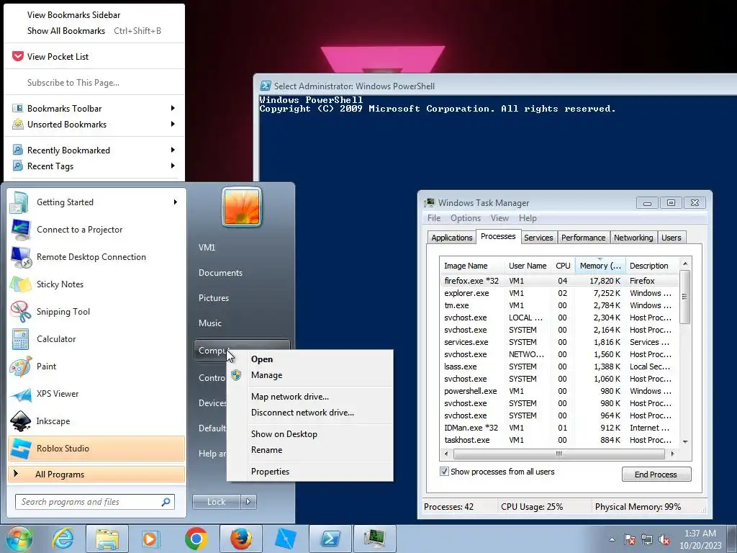Click the muted volume tray icon

(x=664, y=540)
